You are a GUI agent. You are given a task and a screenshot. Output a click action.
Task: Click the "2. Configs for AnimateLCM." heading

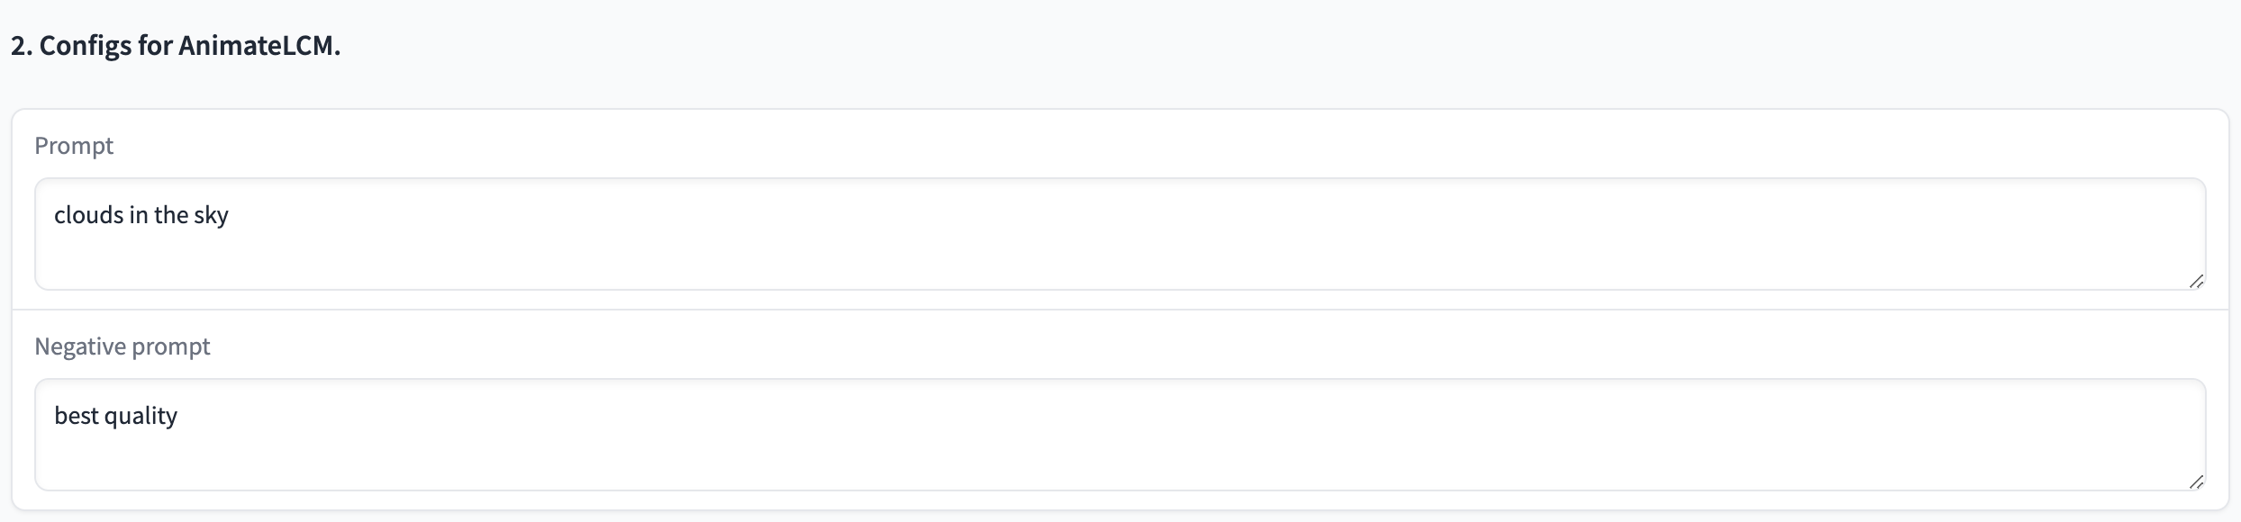pos(176,46)
